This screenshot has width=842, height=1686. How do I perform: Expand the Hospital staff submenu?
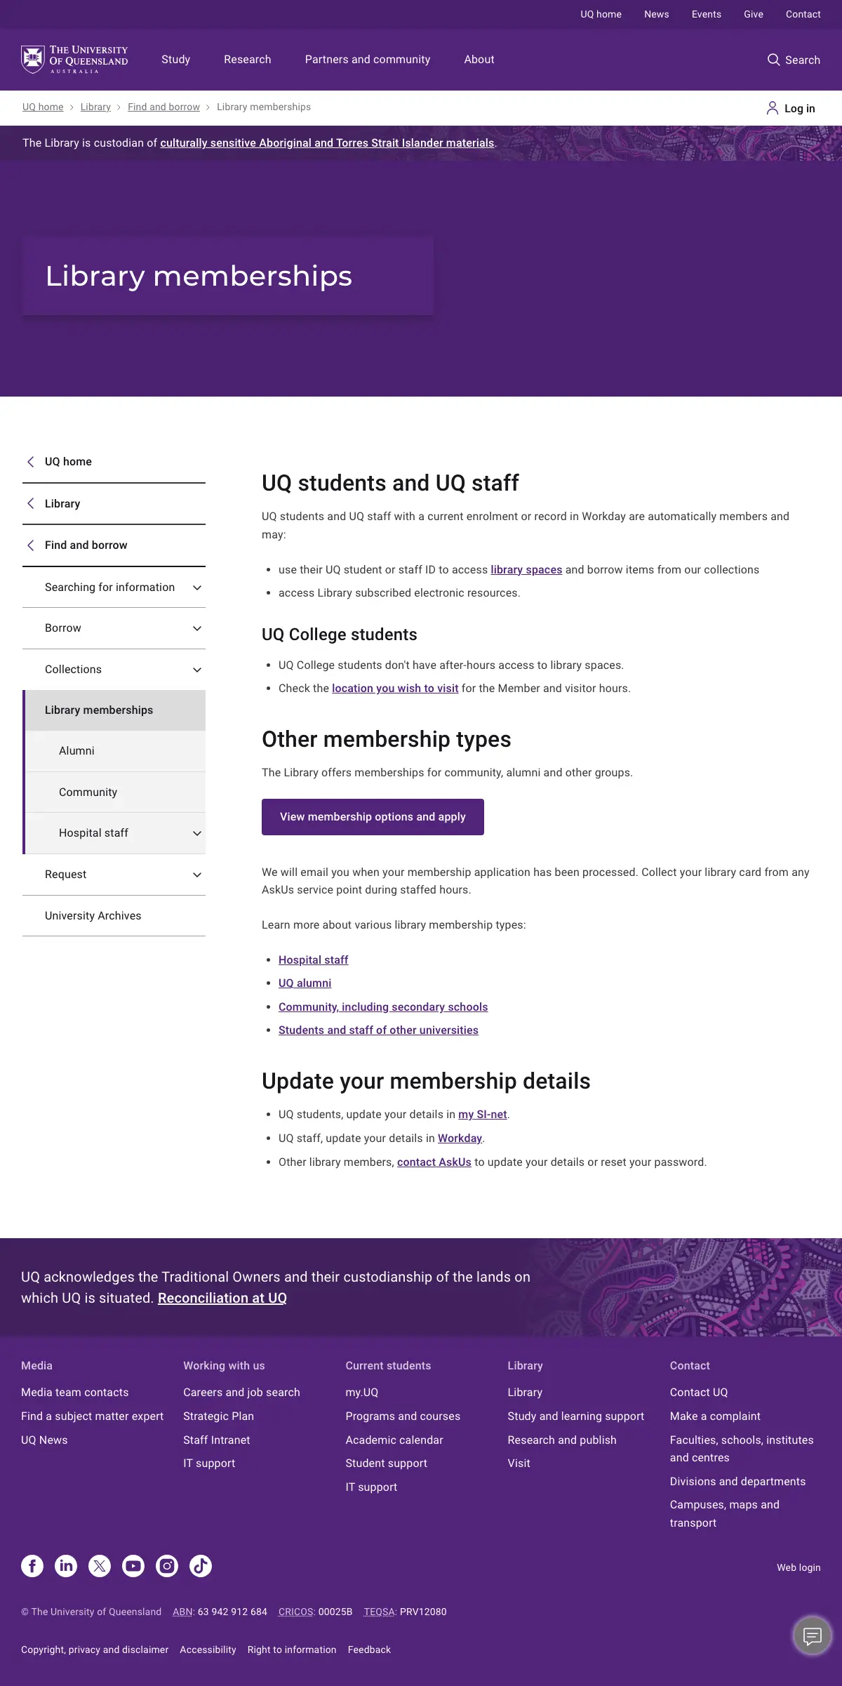coord(197,833)
